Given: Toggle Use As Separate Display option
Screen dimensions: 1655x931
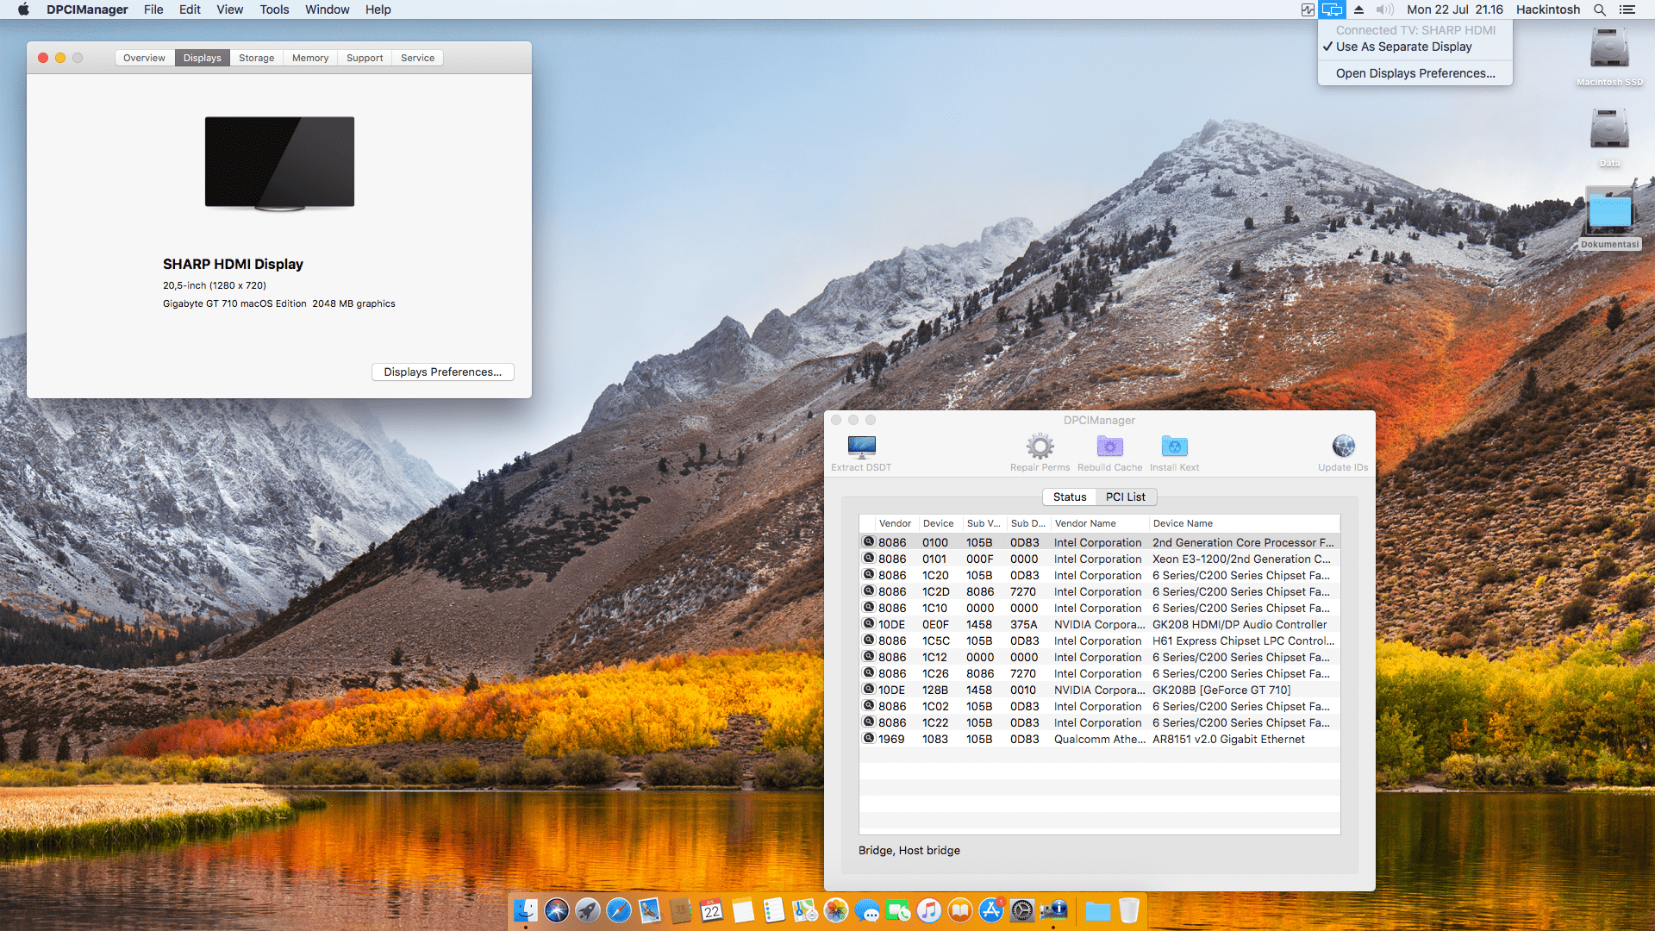Looking at the screenshot, I should point(1403,47).
